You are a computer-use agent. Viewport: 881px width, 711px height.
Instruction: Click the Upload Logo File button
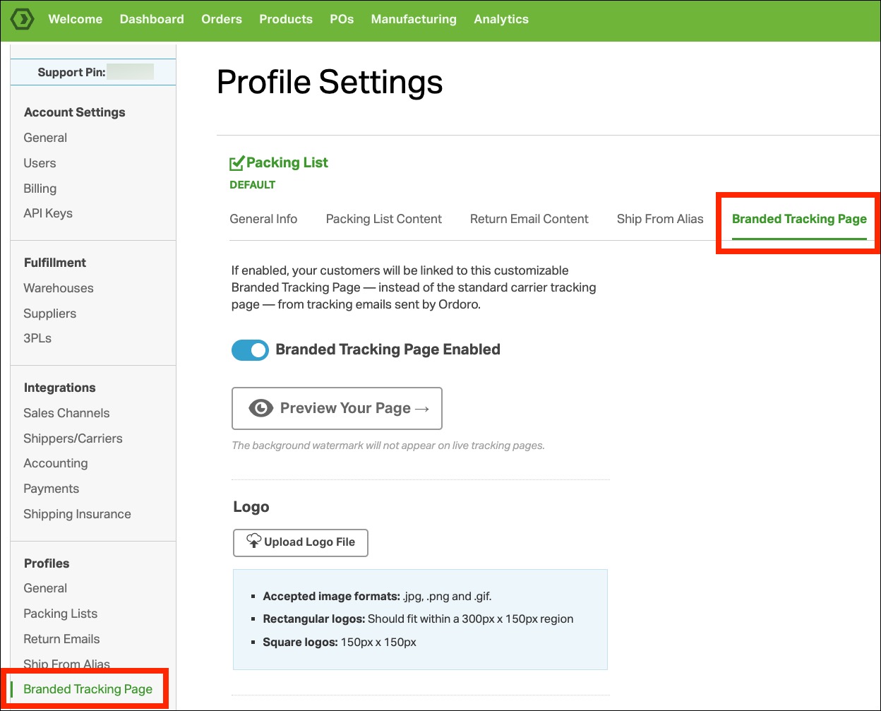300,542
